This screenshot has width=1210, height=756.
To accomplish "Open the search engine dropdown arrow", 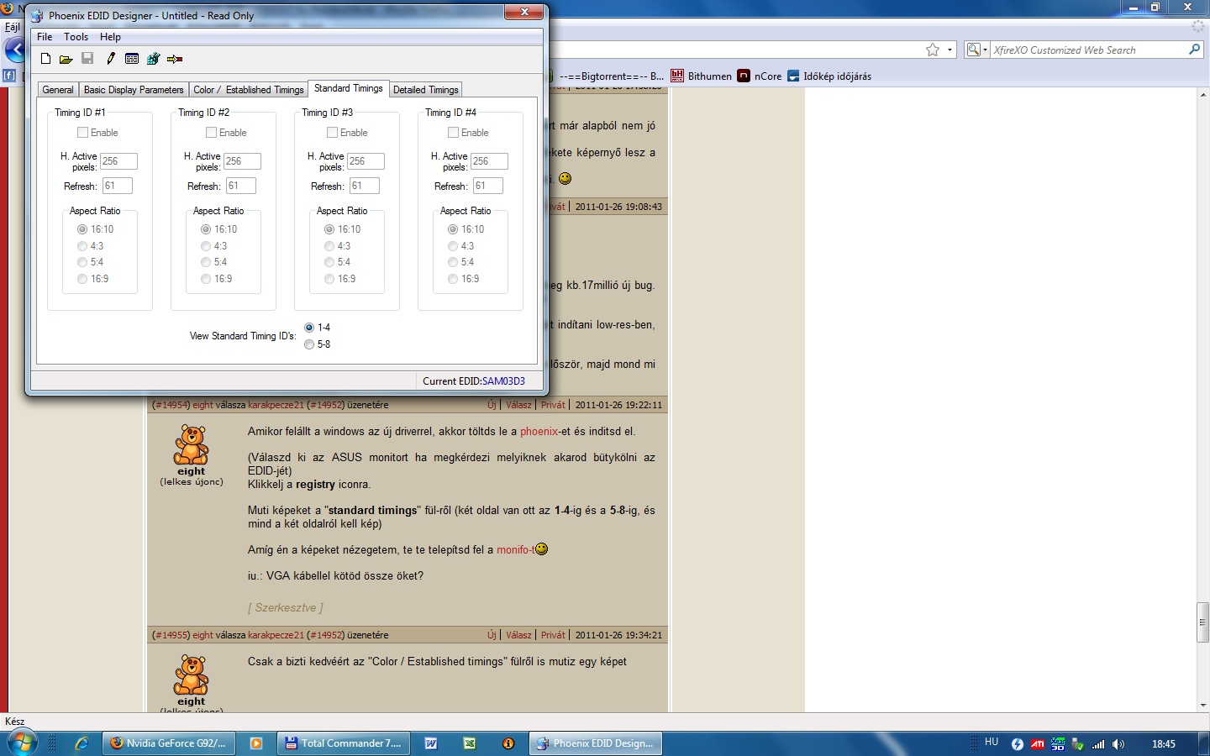I will (x=985, y=50).
